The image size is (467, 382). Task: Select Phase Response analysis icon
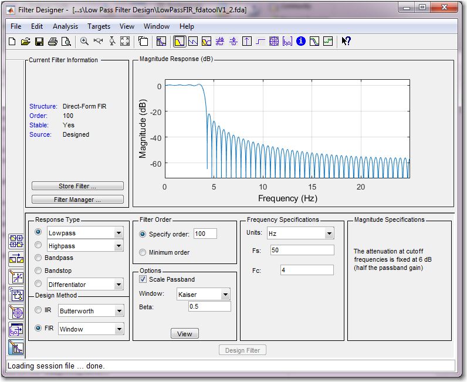193,41
